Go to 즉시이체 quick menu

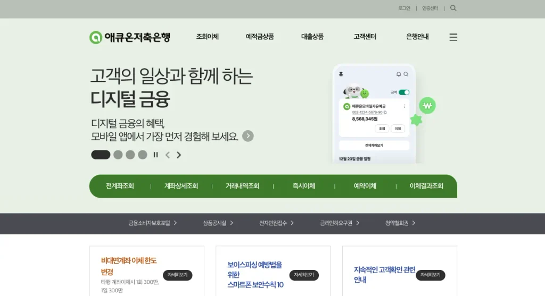pyautogui.click(x=303, y=186)
